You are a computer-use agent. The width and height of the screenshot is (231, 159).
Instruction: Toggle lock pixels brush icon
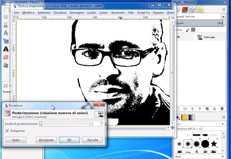point(187,30)
